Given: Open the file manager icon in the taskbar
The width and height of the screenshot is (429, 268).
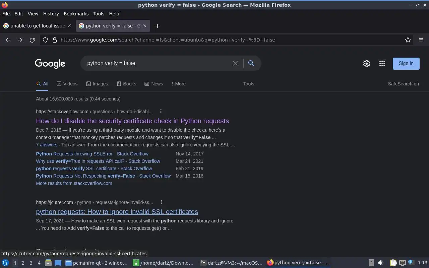Looking at the screenshot, I should coord(48,263).
